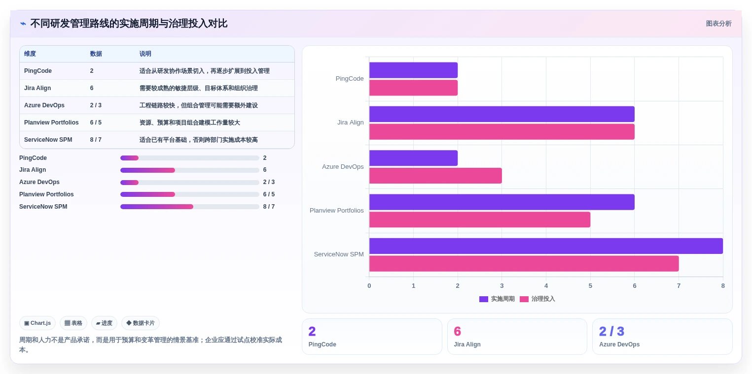Image resolution: width=752 pixels, height=374 pixels.
Task: Click the Jira Align table row name
Action: pos(37,88)
